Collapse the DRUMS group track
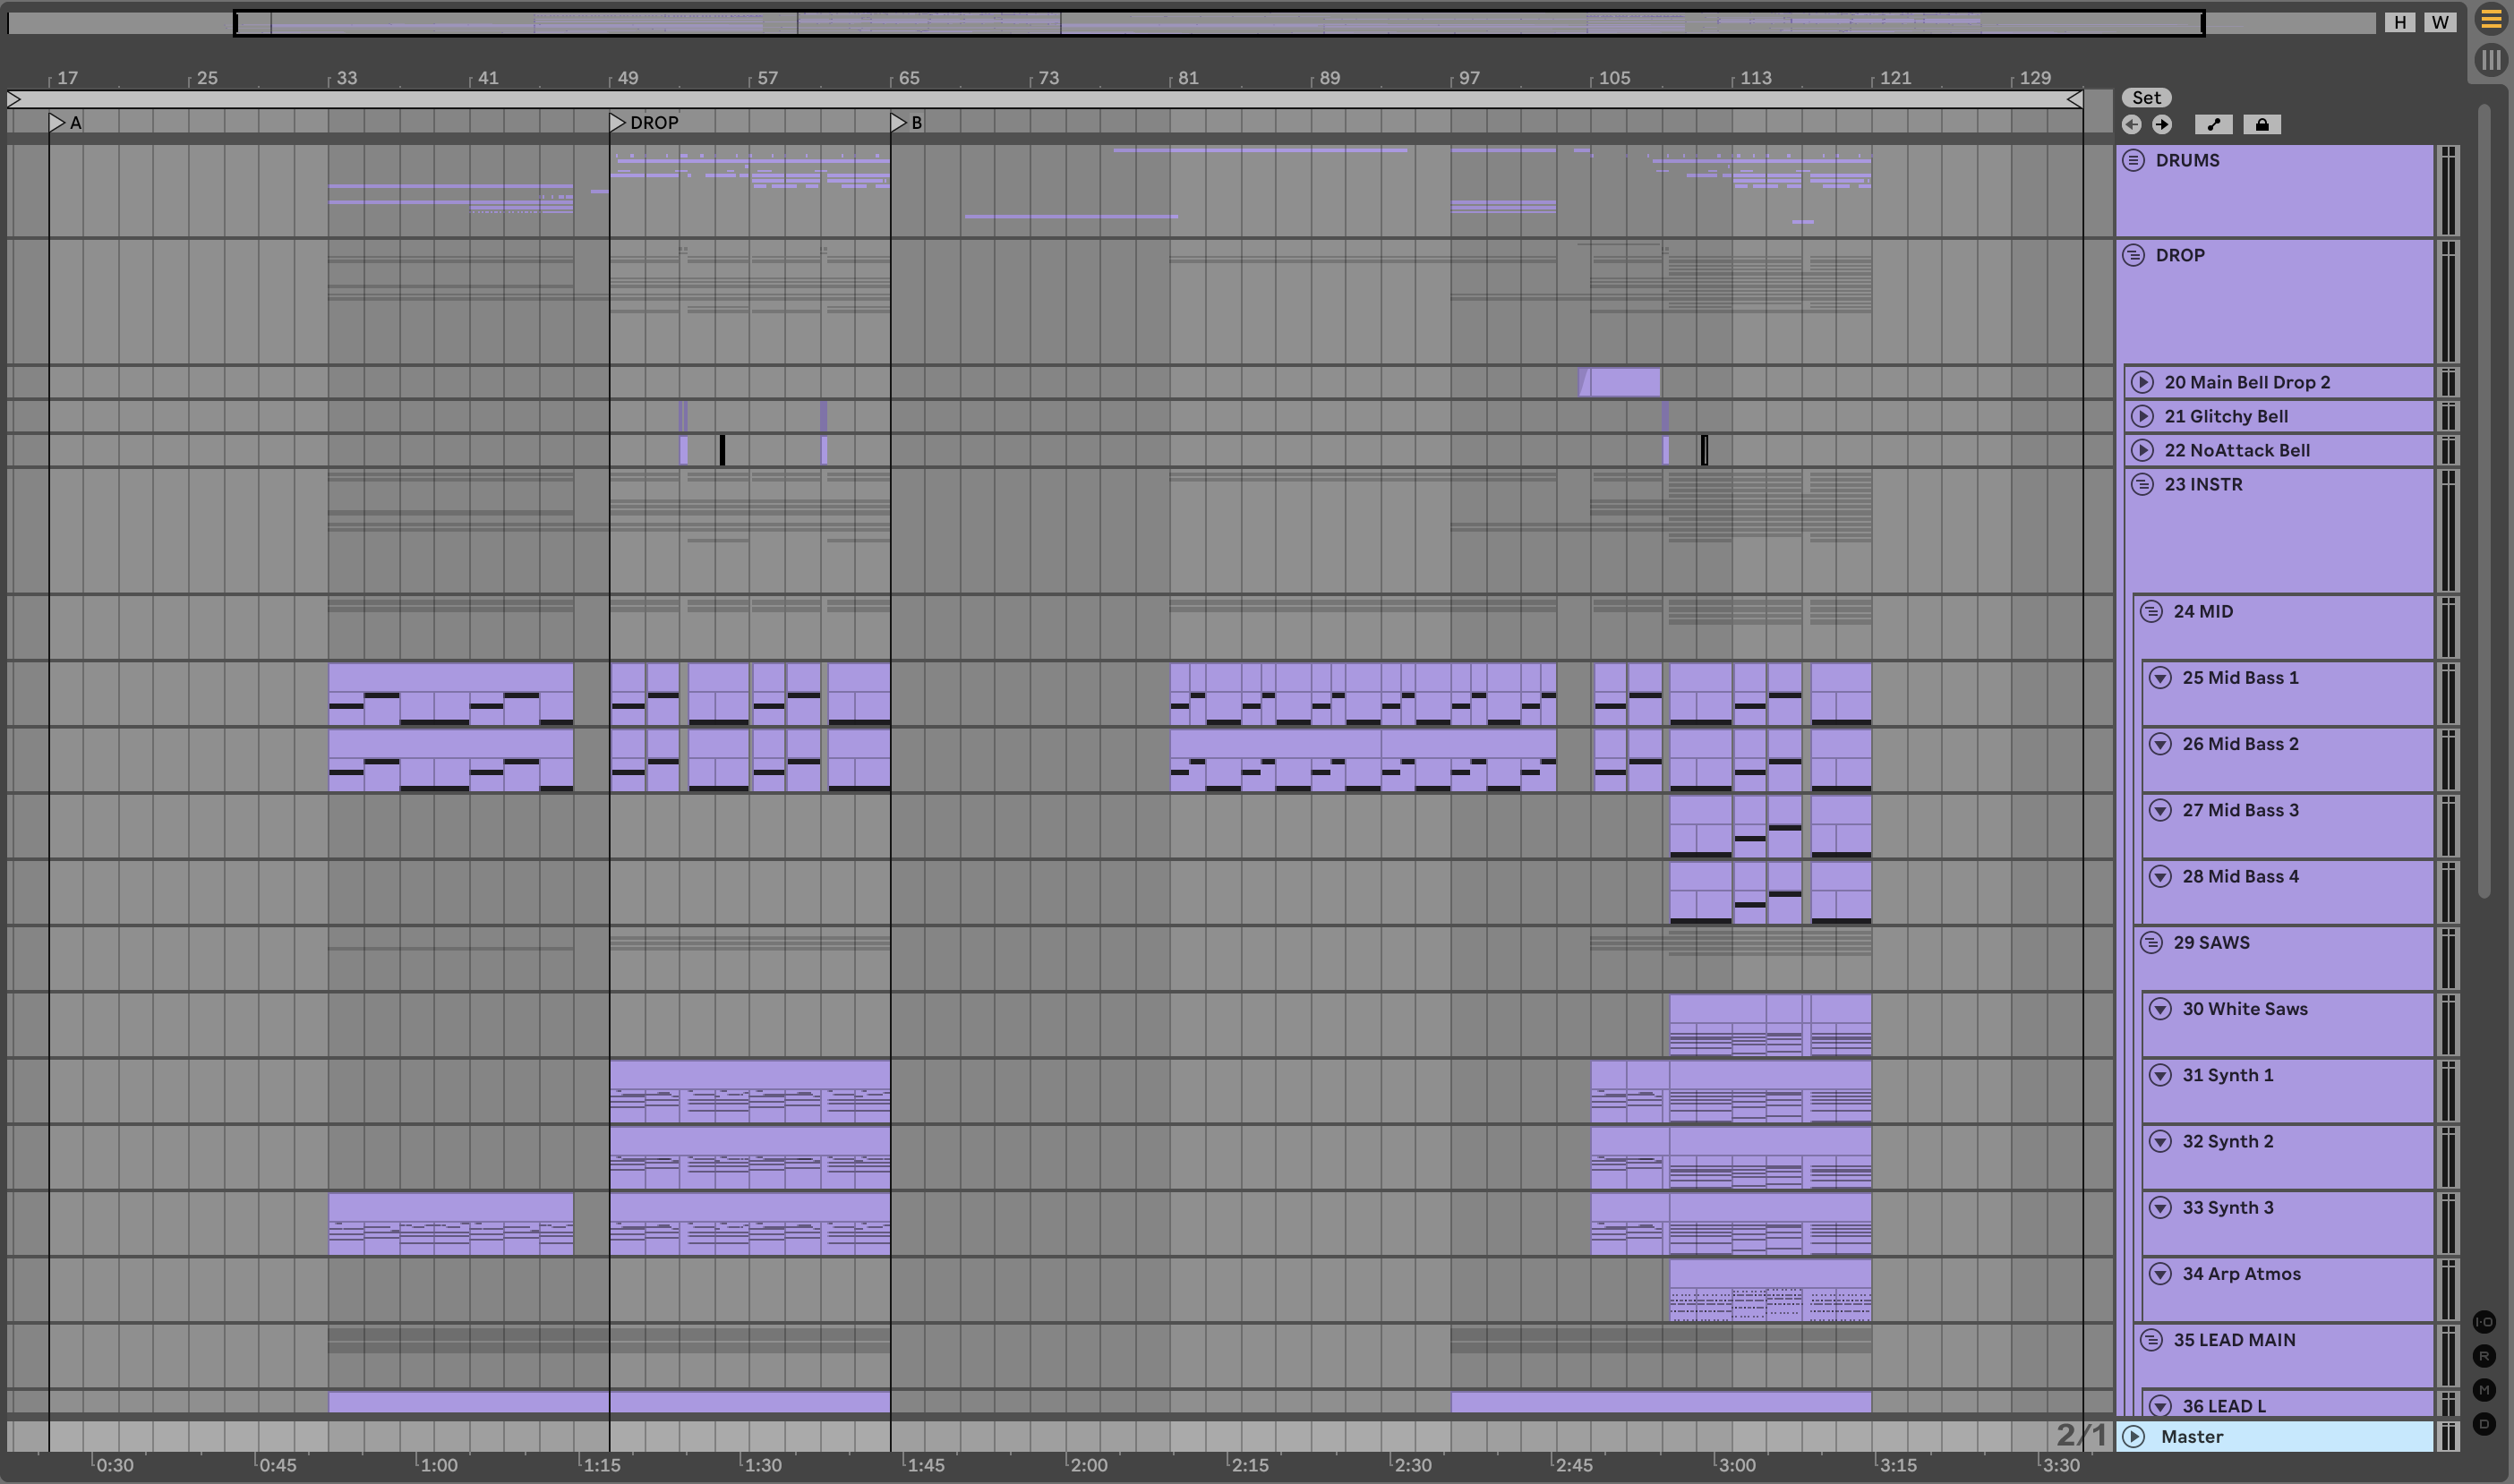 (x=2133, y=160)
